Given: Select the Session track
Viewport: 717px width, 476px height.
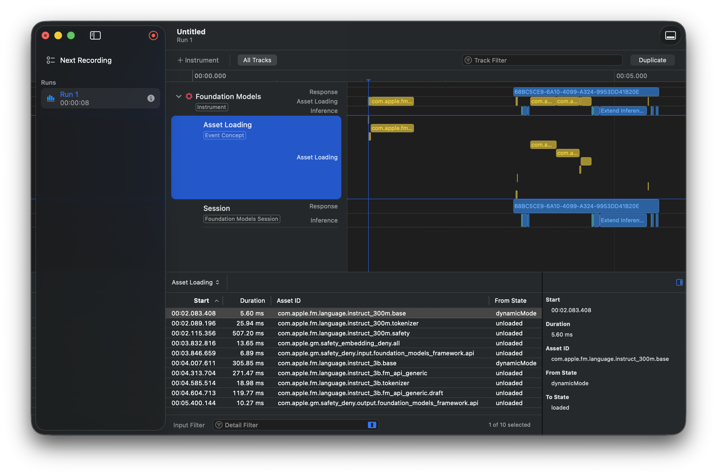Looking at the screenshot, I should 216,208.
